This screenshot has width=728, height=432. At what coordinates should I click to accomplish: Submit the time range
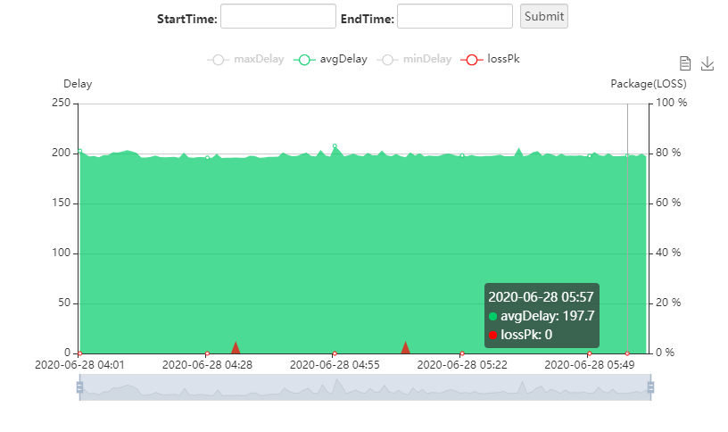point(543,16)
